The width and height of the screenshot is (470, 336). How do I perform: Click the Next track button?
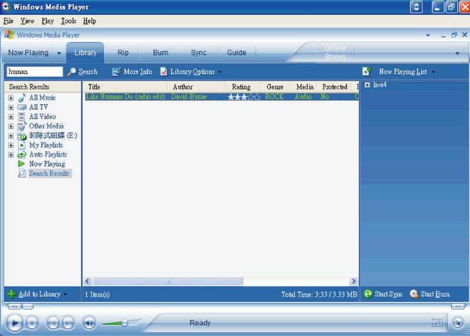[68, 323]
